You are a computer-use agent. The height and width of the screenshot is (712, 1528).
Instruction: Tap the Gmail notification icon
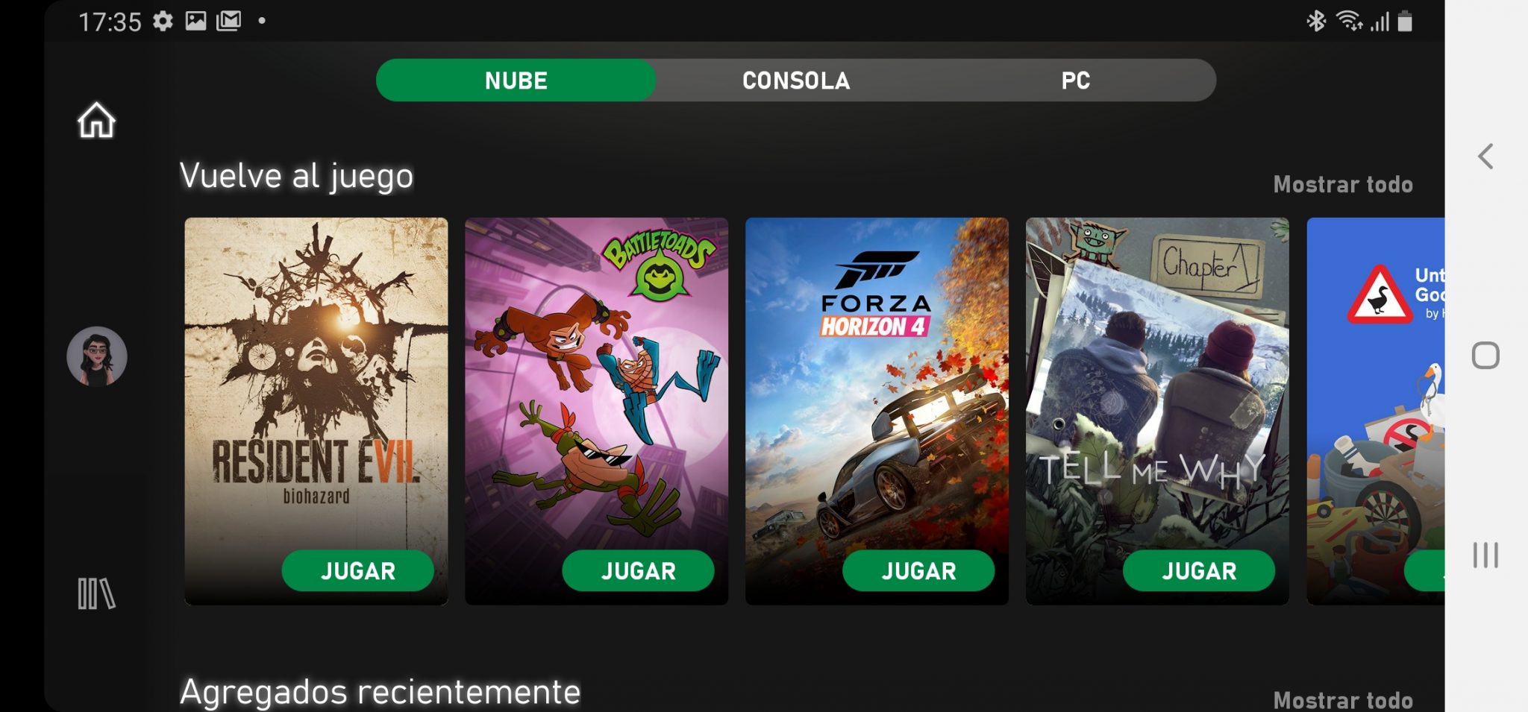coord(228,21)
